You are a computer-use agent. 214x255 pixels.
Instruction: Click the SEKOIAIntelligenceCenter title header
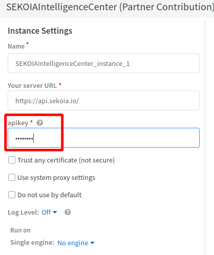click(x=110, y=7)
